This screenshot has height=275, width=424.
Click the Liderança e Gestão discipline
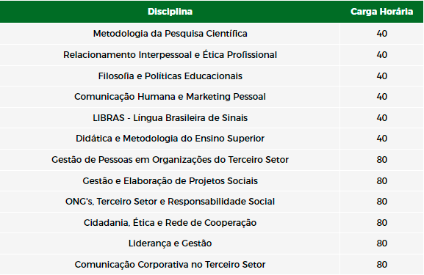[170, 243]
